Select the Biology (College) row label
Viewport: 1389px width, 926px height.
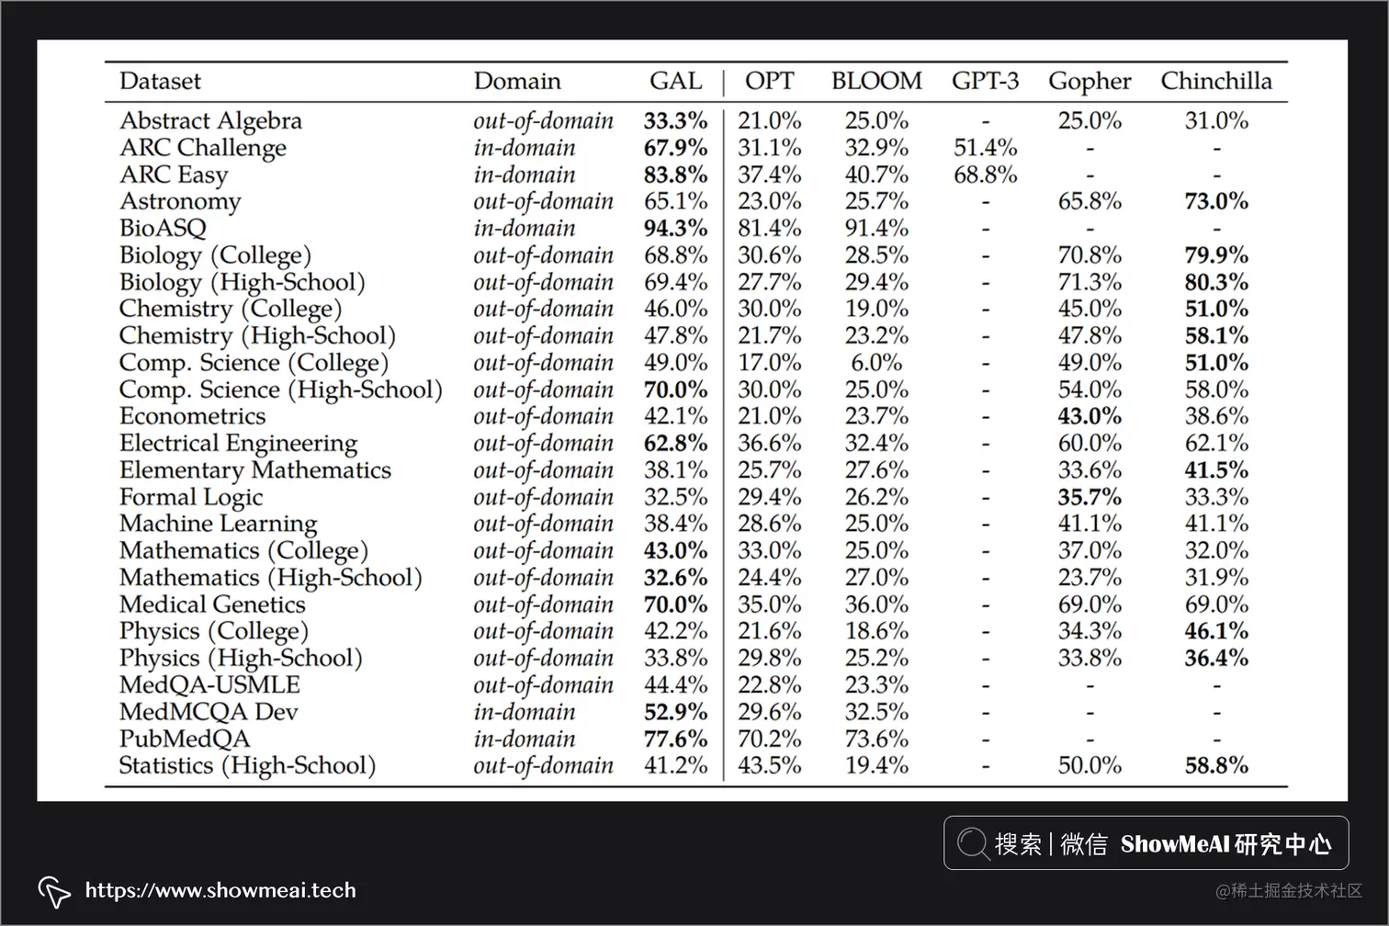click(215, 255)
